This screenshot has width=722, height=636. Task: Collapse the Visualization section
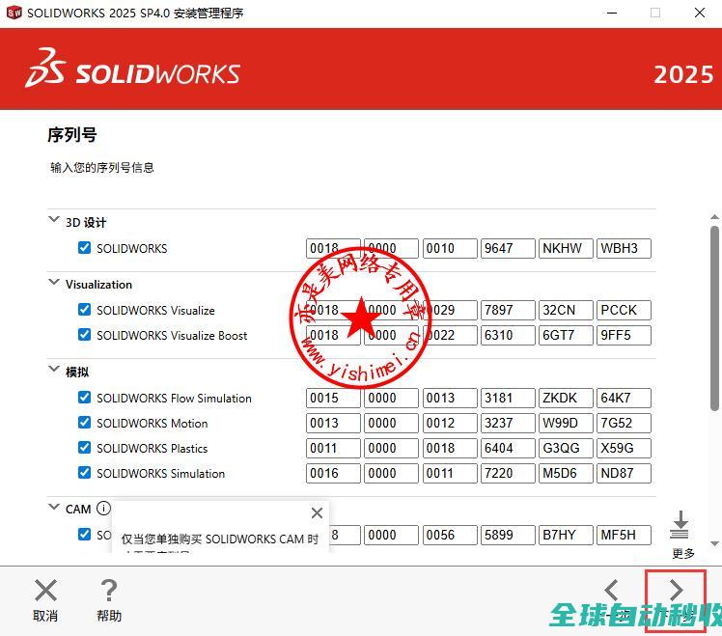click(54, 283)
